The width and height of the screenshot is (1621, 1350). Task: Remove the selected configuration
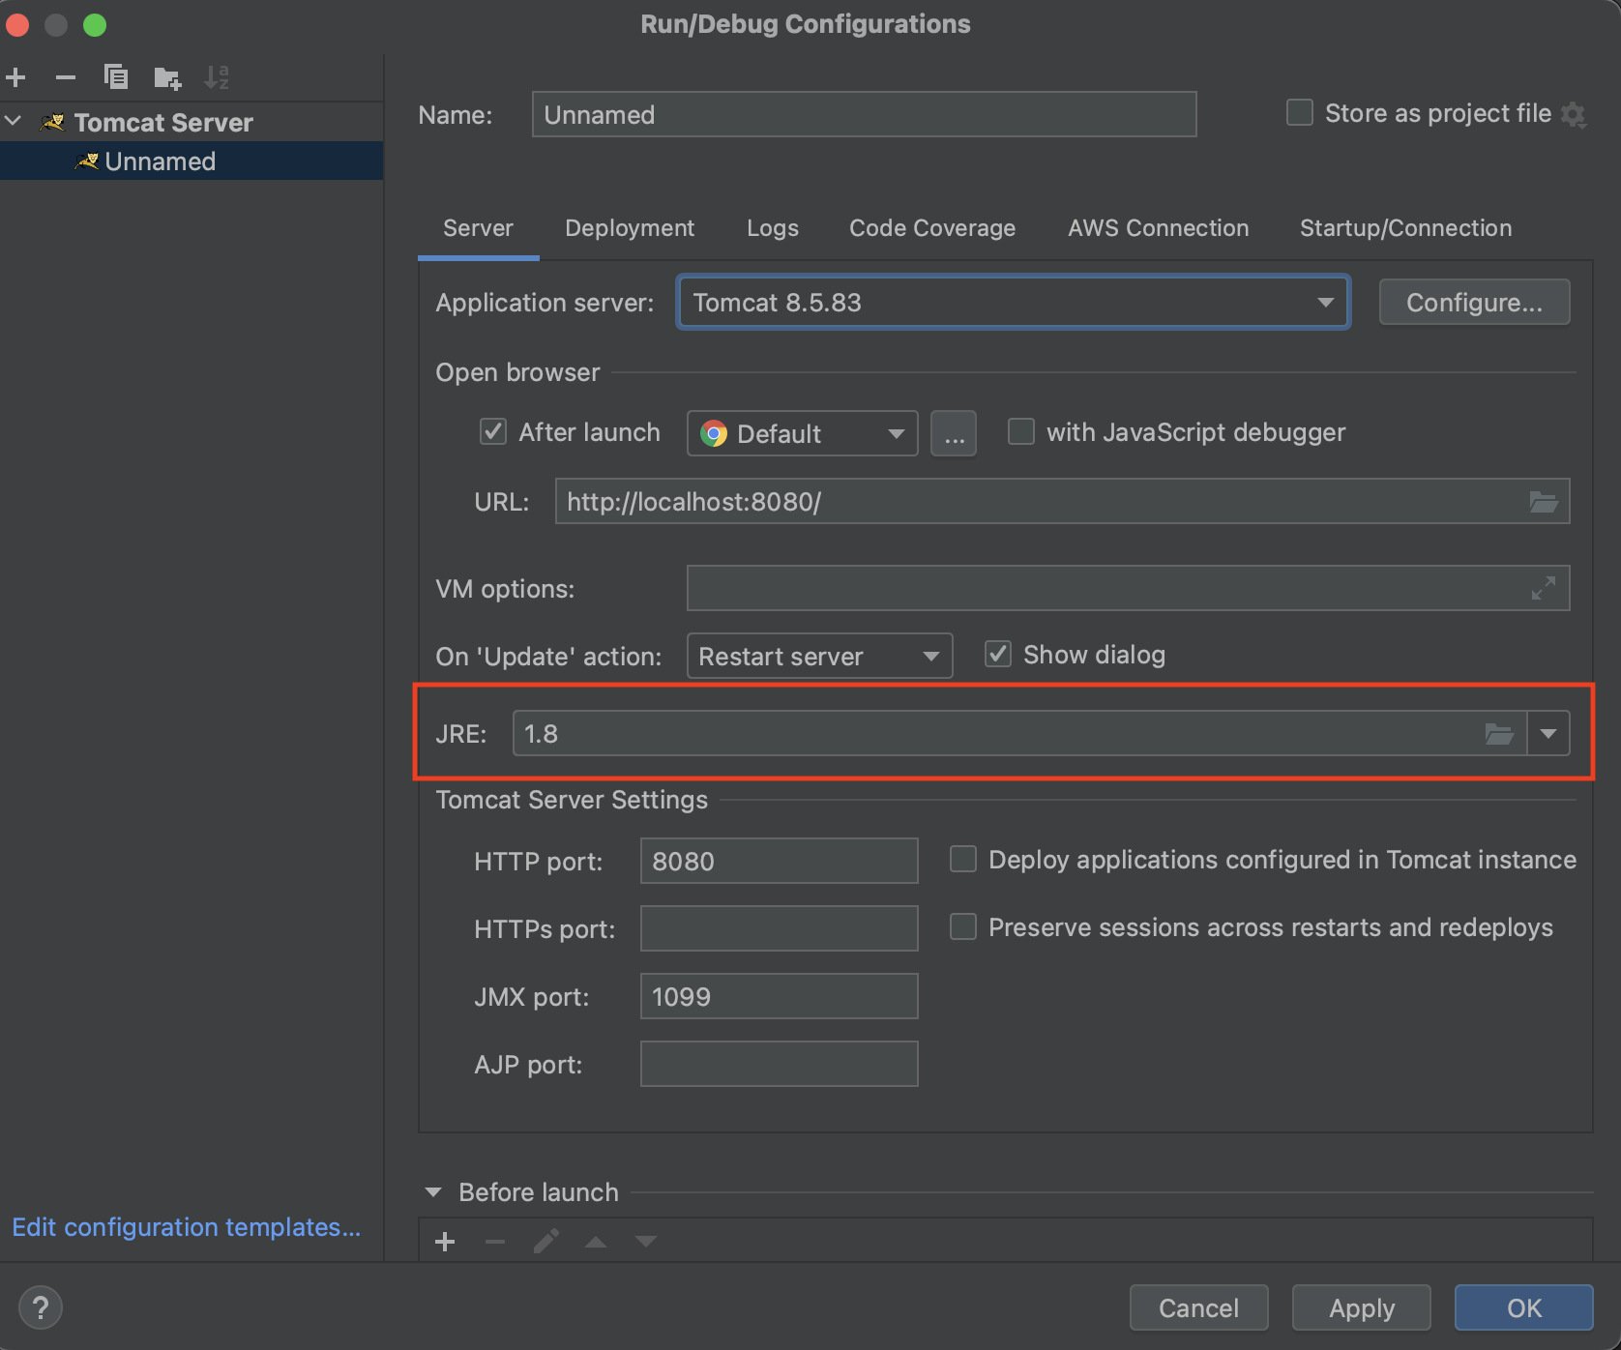point(66,77)
